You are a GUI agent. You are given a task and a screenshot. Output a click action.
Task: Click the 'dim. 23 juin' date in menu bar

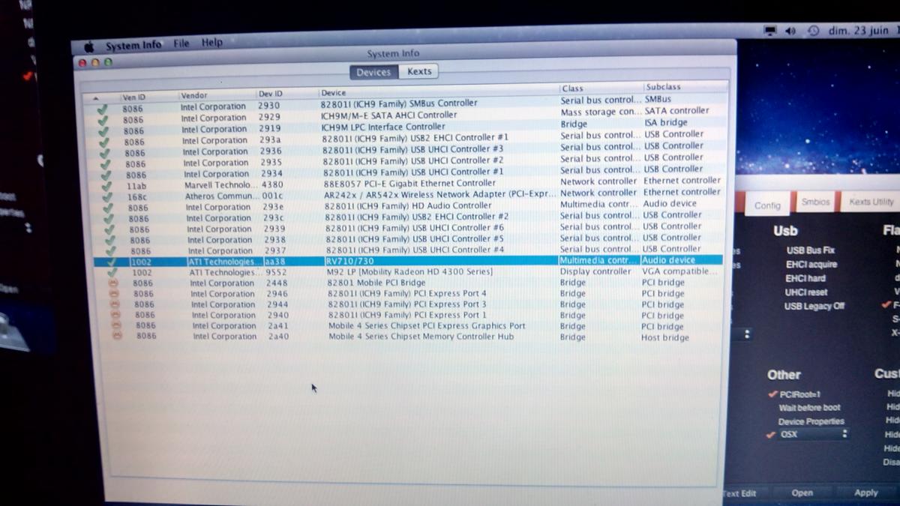pos(859,31)
